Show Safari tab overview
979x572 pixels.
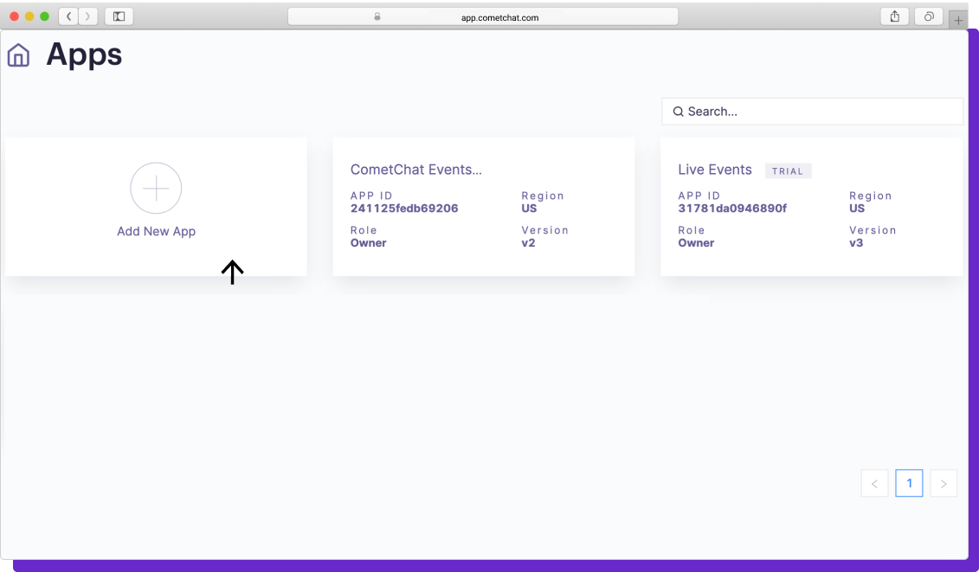[x=929, y=16]
